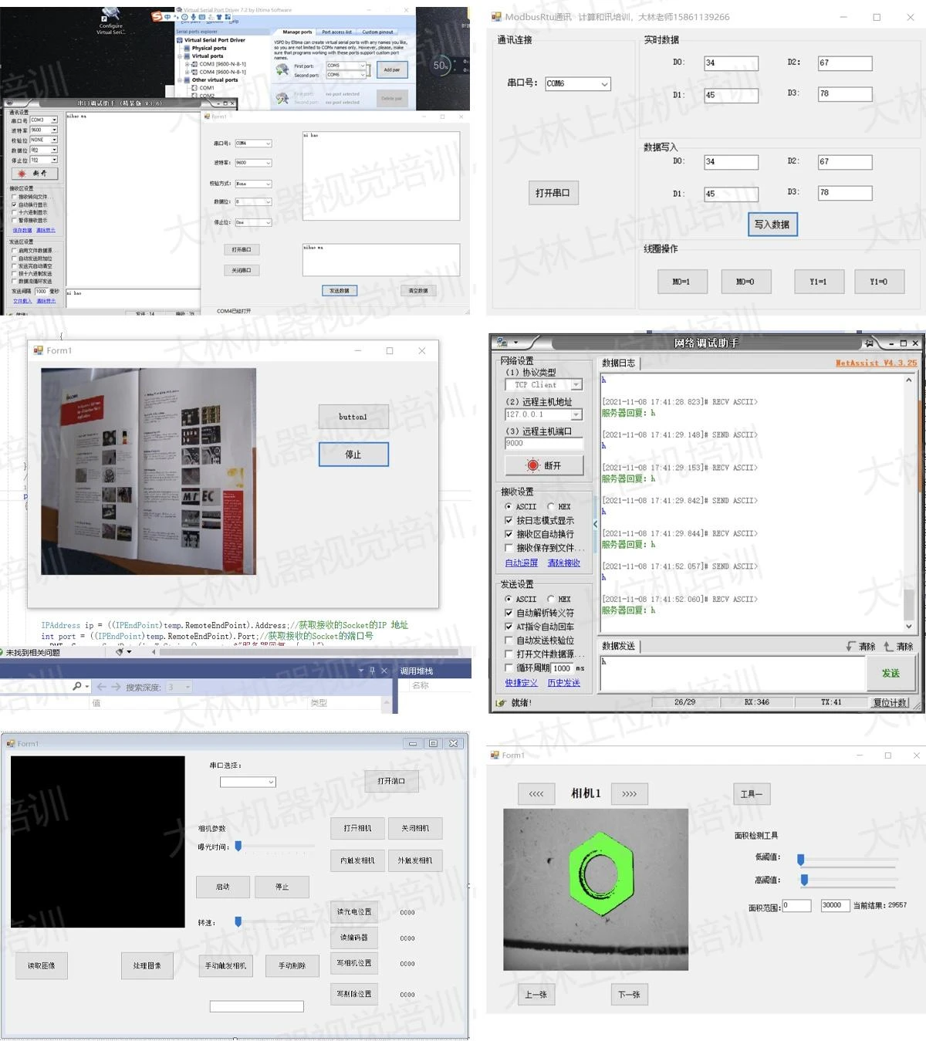Click the 远程主机端口 input field showing 9000
926x1041 pixels.
(x=543, y=443)
